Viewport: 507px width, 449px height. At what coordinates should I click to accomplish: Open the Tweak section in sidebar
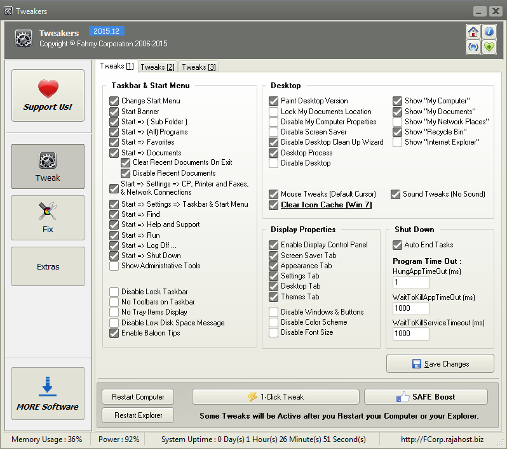(x=48, y=166)
